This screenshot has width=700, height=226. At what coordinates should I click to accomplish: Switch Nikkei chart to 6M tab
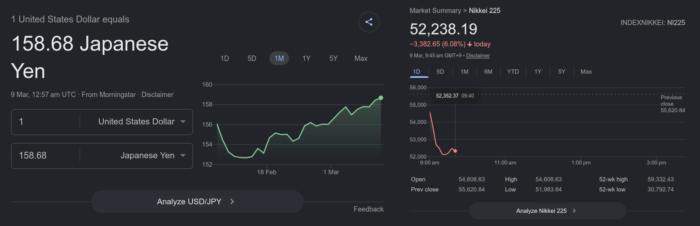point(488,72)
